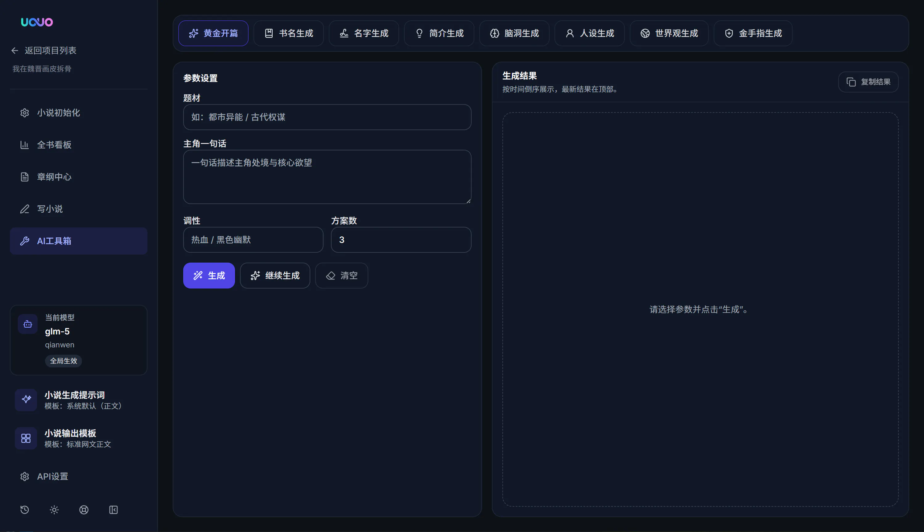Click the purple 生成 button
Screen dimensions: 924x532
click(x=209, y=276)
